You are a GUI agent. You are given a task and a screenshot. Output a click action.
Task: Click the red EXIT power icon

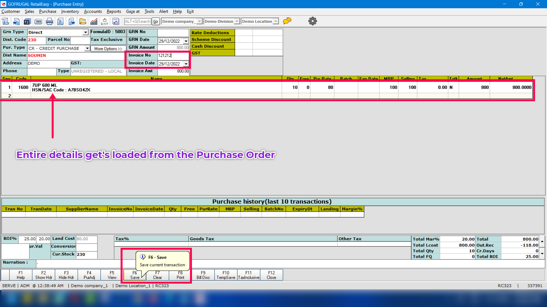105,21
